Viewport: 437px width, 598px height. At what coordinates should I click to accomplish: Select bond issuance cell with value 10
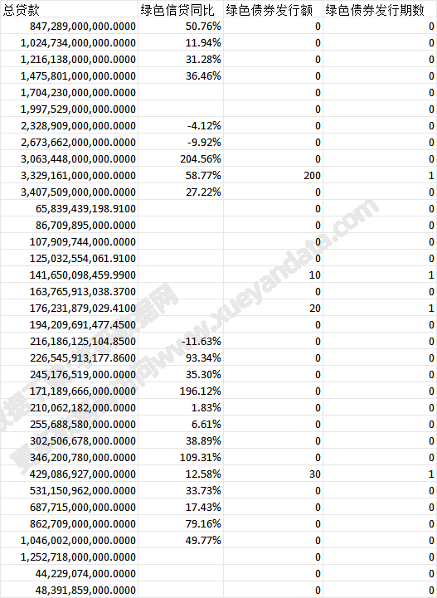click(273, 275)
